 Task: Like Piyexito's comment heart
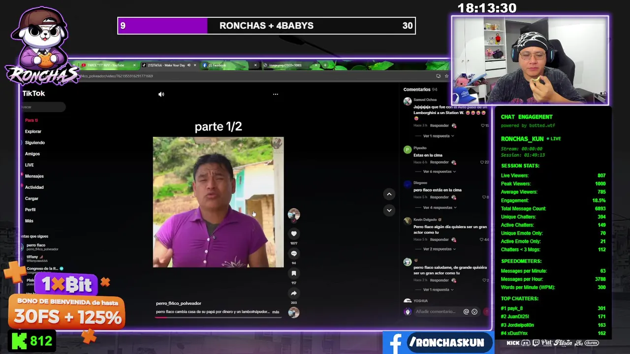pos(483,162)
